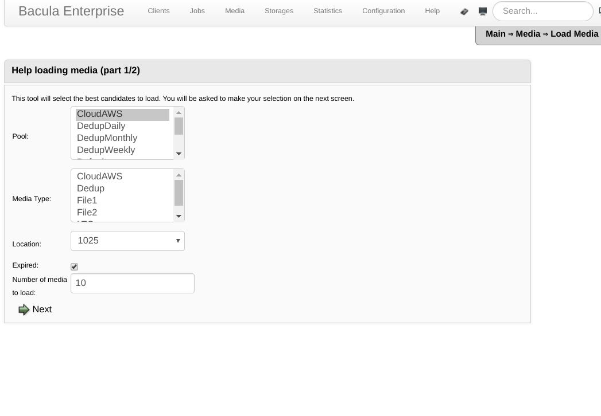The height and width of the screenshot is (416, 601).
Task: Select DedupDaily in the Pool list
Action: click(x=123, y=126)
